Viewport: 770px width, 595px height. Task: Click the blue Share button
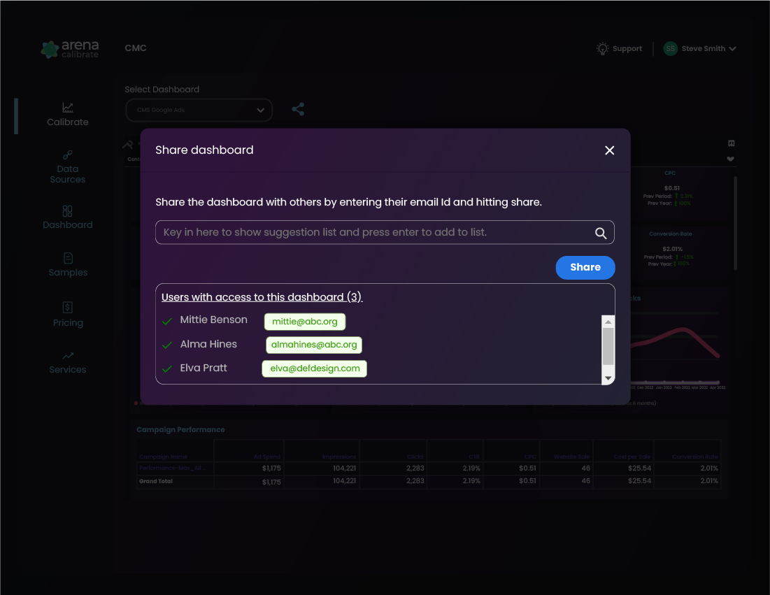click(x=585, y=268)
